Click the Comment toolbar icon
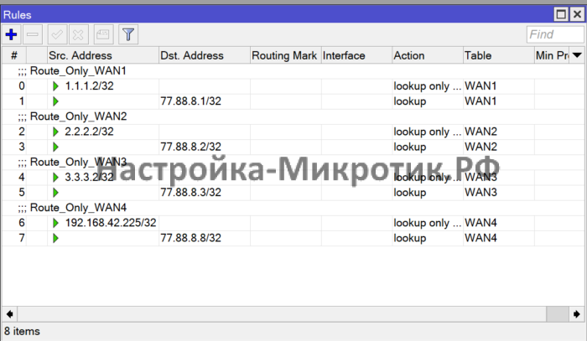Image resolution: width=587 pixels, height=341 pixels. click(x=104, y=34)
